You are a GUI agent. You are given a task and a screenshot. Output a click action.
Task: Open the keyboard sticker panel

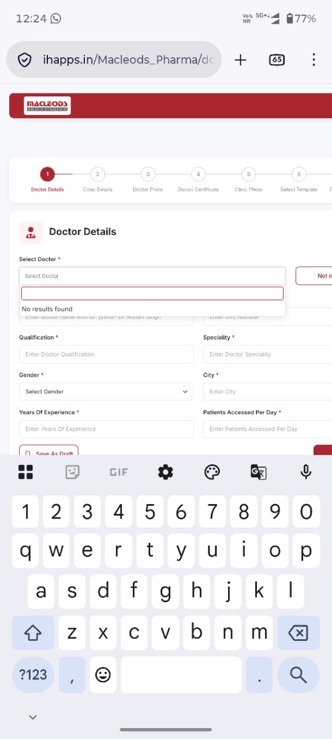point(72,472)
